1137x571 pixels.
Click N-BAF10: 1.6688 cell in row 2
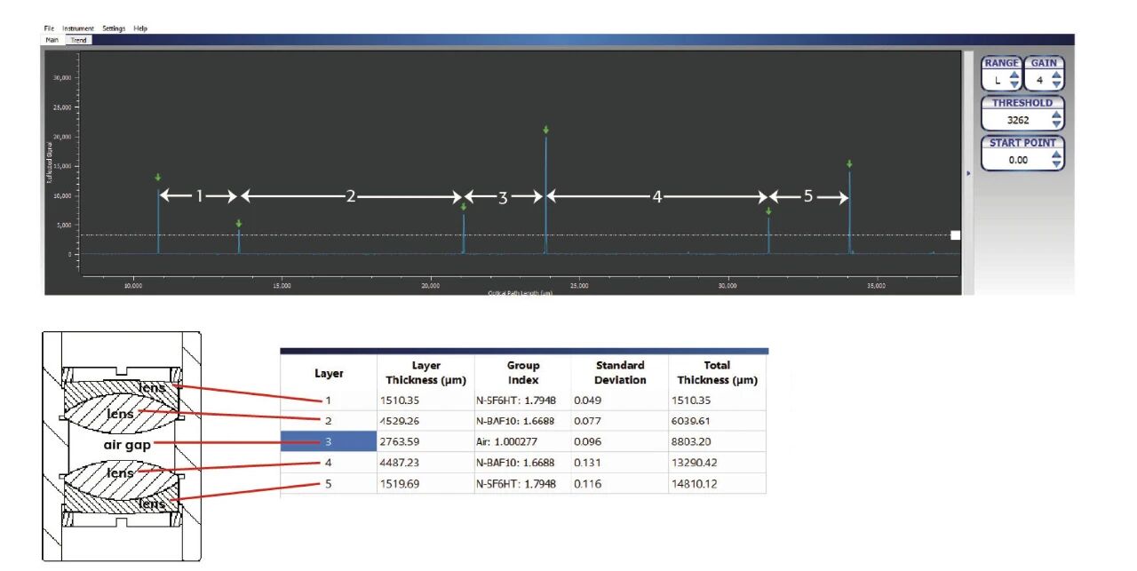point(522,421)
